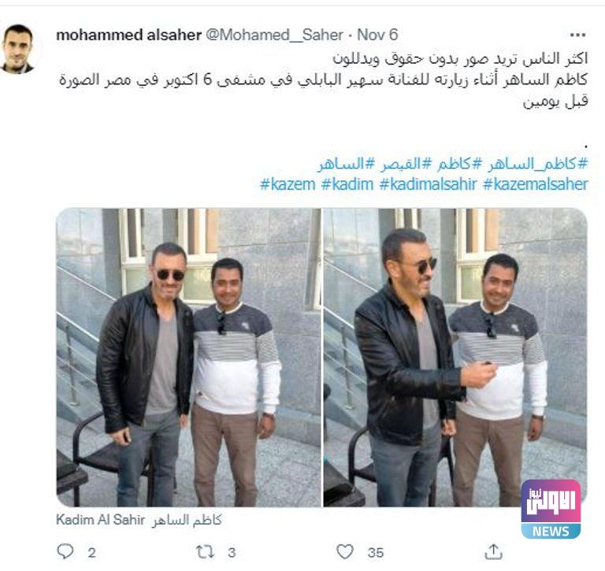The height and width of the screenshot is (571, 605).
Task: Like the tweet with the heart icon
Action: (x=344, y=552)
